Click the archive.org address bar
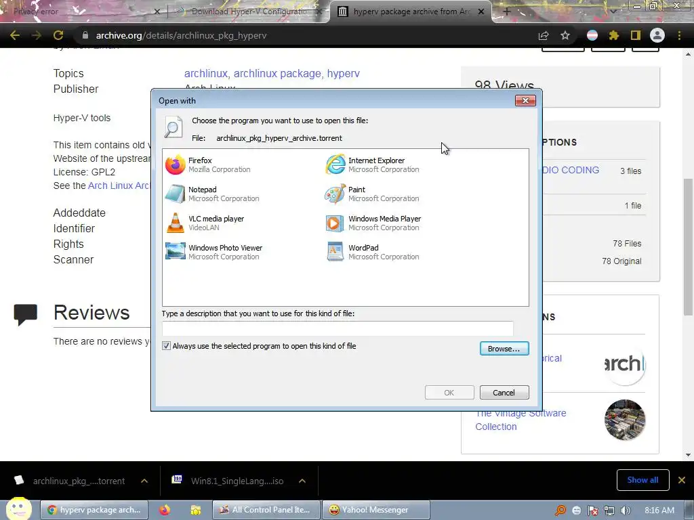Image resolution: width=694 pixels, height=520 pixels. tap(306, 35)
